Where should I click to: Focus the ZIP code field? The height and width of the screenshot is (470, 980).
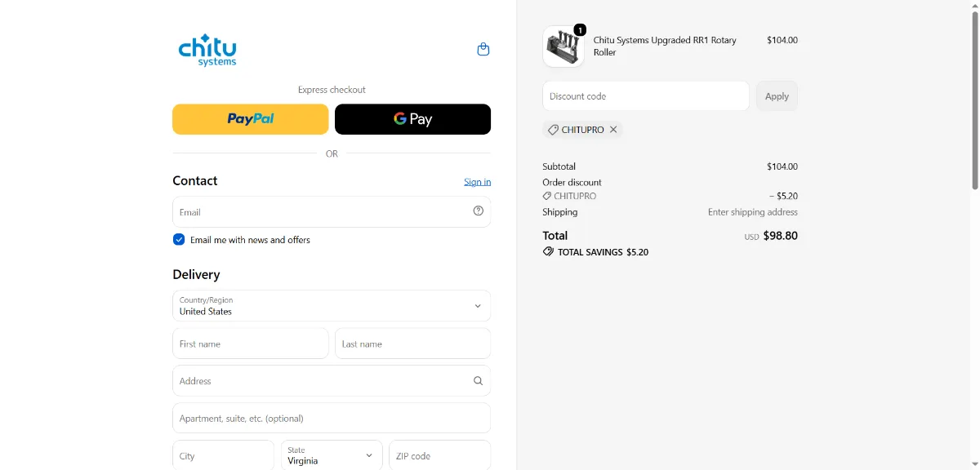coord(440,455)
